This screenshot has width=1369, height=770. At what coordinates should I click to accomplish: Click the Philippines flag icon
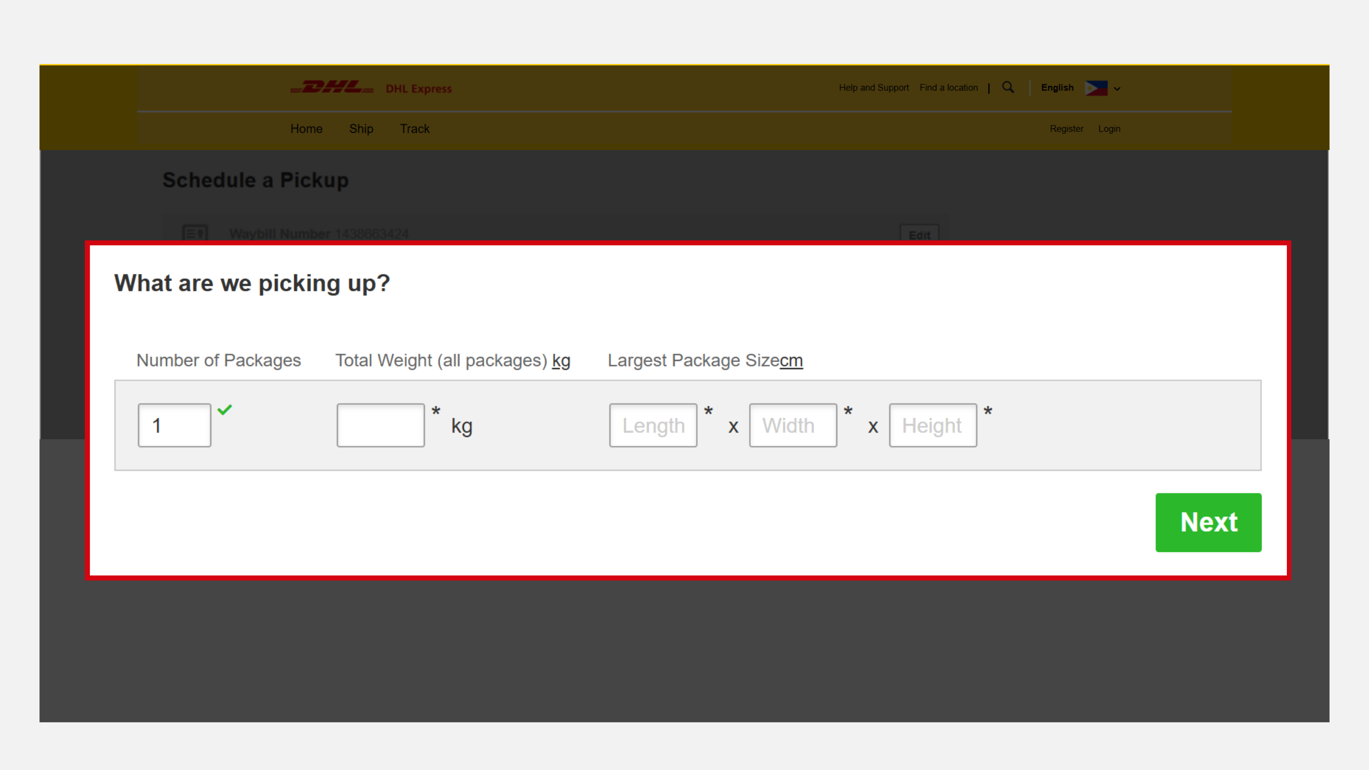click(1096, 88)
